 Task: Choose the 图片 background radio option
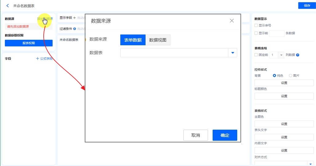click(x=290, y=75)
